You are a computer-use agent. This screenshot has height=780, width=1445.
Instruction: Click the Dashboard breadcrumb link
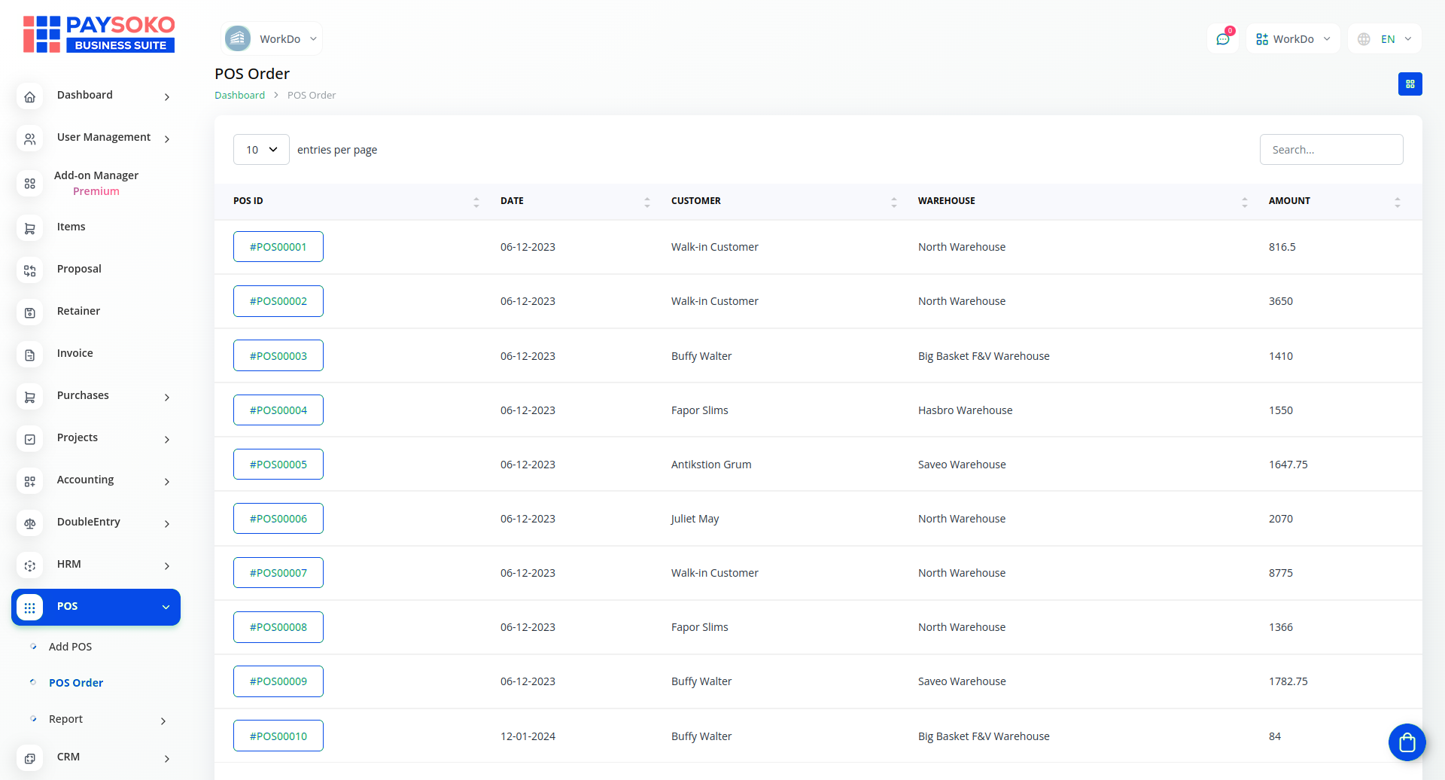[x=239, y=96]
